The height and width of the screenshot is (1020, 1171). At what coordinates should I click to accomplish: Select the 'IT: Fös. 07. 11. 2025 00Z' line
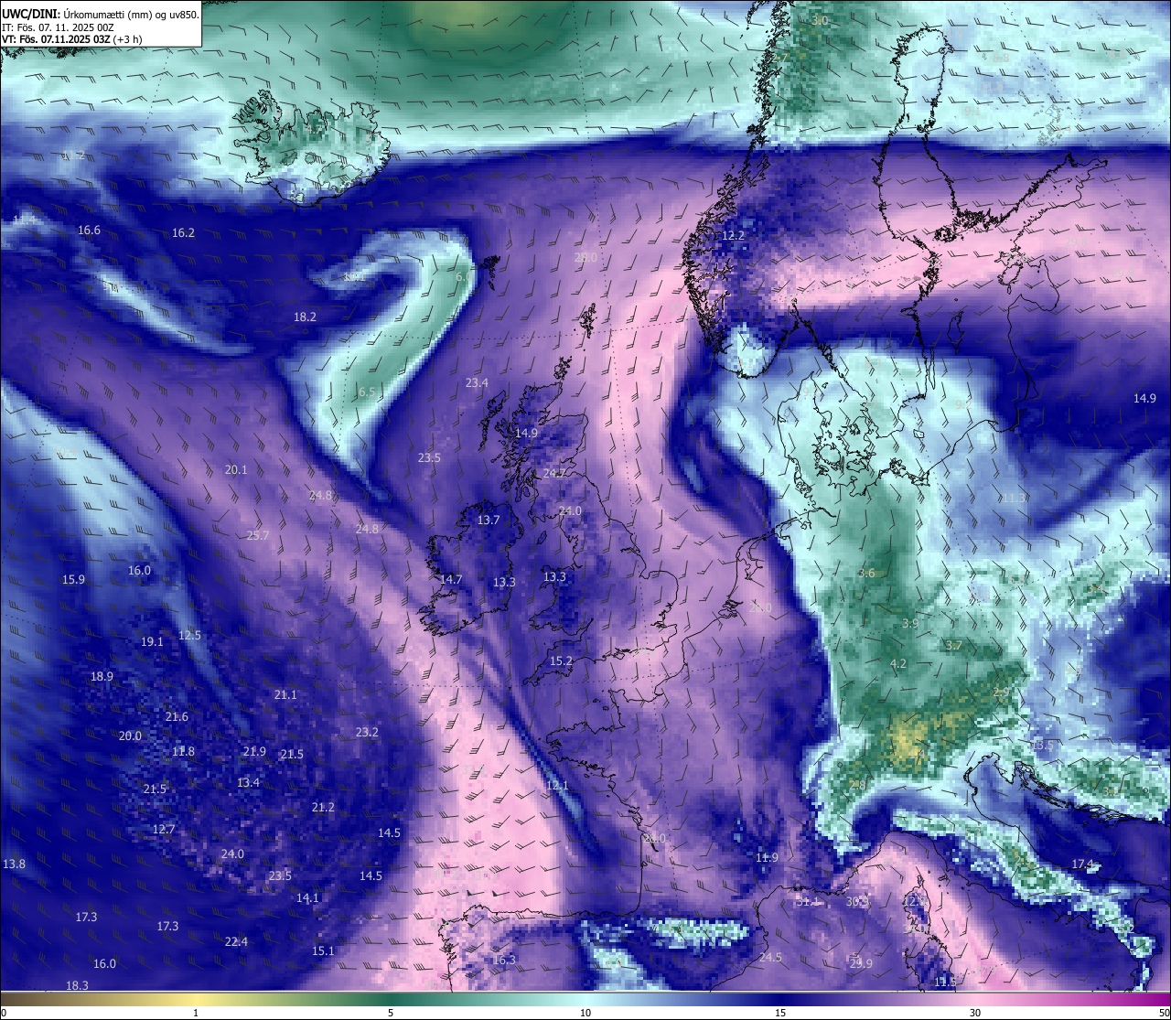[x=58, y=27]
